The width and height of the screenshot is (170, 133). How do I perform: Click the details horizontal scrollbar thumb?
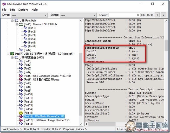[102, 124]
